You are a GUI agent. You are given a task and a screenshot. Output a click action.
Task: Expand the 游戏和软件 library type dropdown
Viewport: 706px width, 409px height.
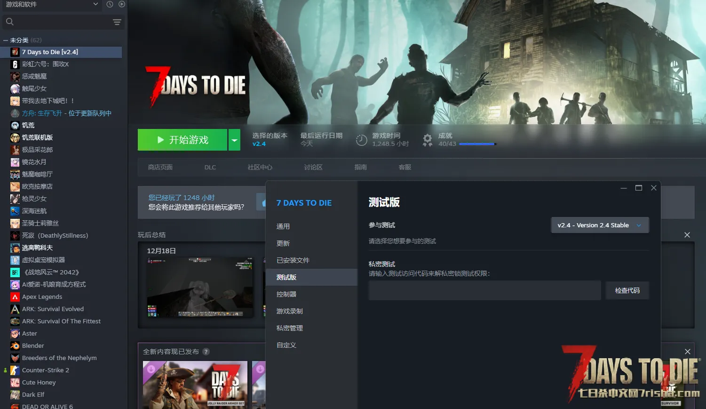point(95,4)
